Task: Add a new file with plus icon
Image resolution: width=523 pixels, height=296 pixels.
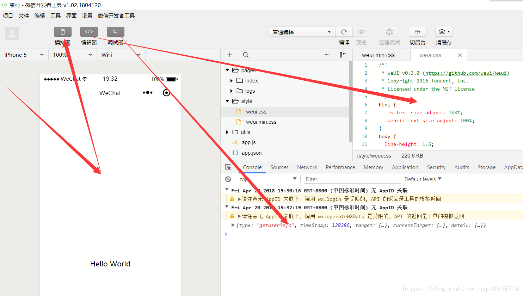Action: pyautogui.click(x=230, y=55)
